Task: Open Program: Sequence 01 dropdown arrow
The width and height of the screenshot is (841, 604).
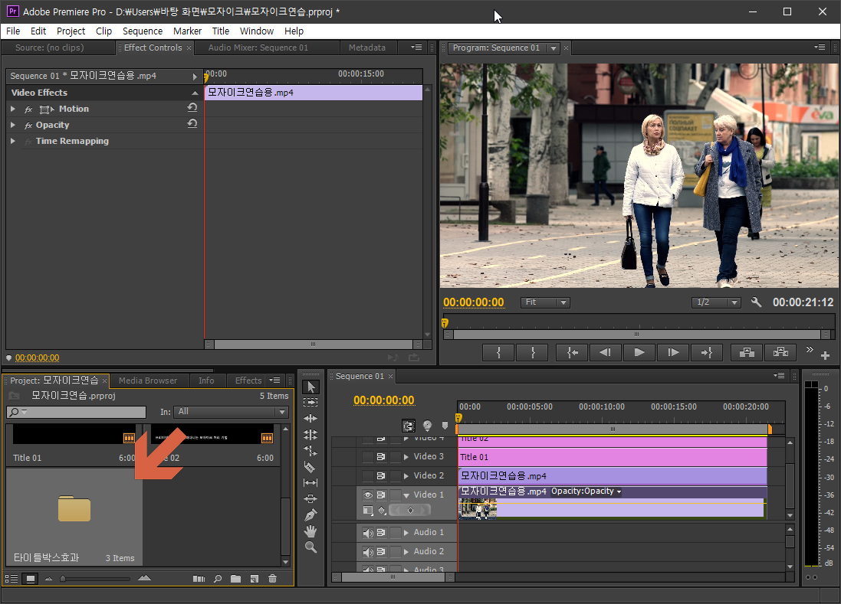Action: [553, 48]
